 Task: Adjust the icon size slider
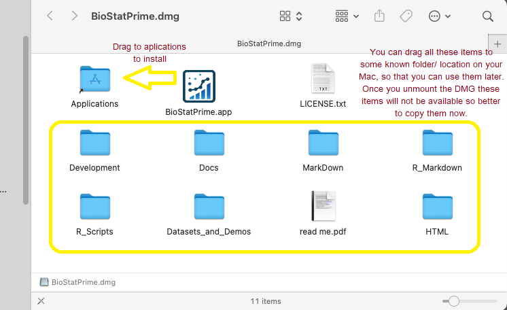click(453, 300)
